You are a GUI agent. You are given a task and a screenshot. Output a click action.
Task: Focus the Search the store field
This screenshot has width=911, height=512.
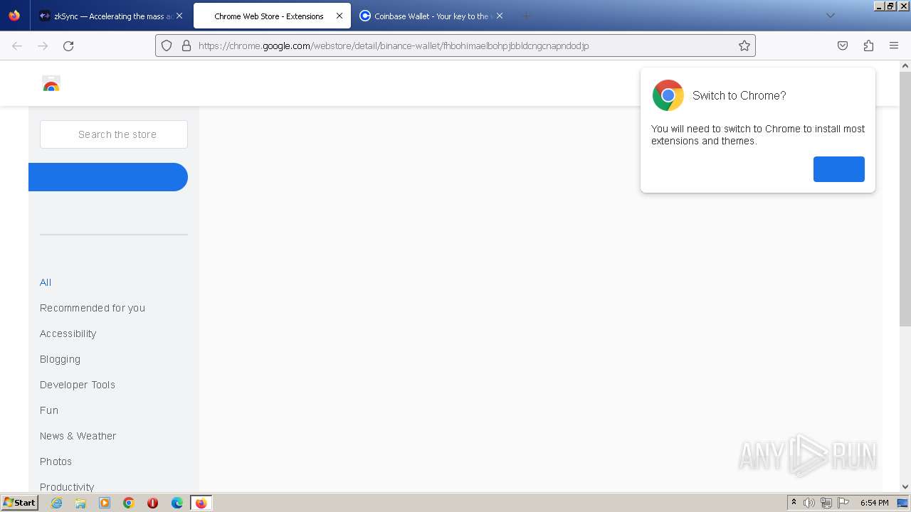[114, 134]
